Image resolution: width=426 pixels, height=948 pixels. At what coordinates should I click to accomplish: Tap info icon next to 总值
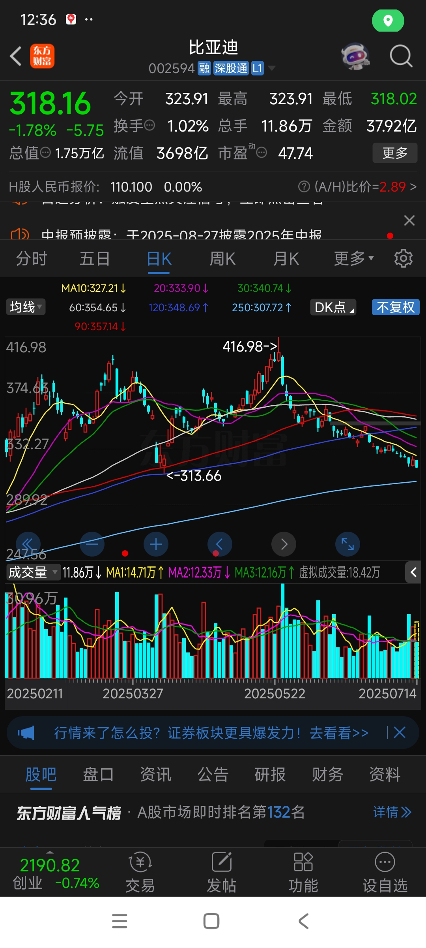tap(45, 152)
